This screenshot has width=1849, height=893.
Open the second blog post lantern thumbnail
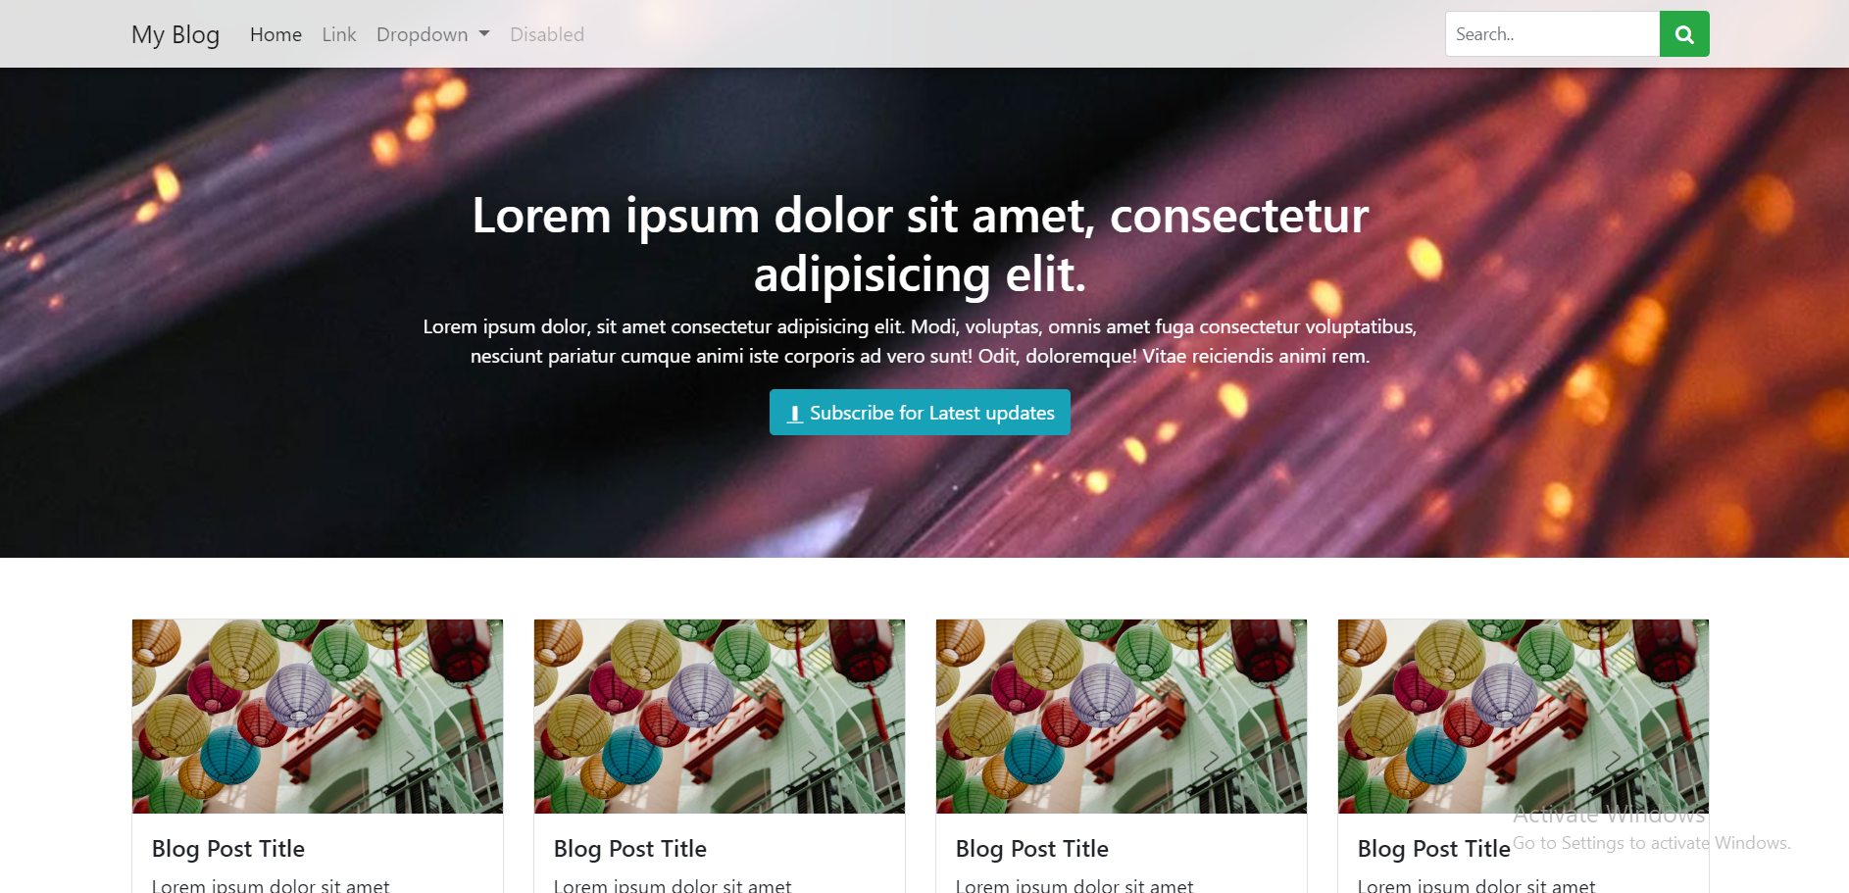(x=720, y=717)
